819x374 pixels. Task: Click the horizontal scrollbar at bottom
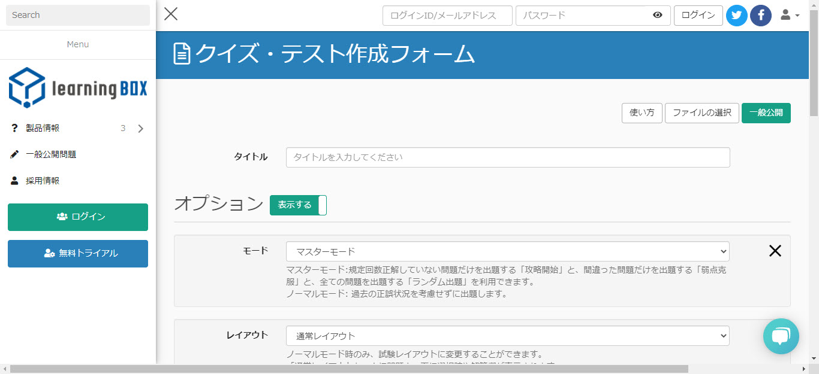(x=348, y=369)
